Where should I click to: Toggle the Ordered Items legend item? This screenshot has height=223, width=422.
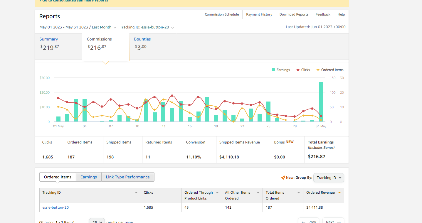330,70
